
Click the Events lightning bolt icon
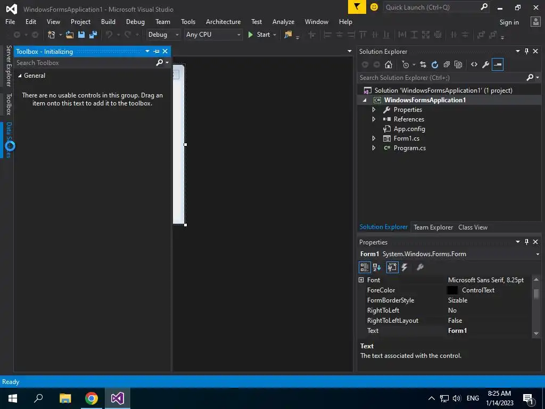pyautogui.click(x=404, y=267)
